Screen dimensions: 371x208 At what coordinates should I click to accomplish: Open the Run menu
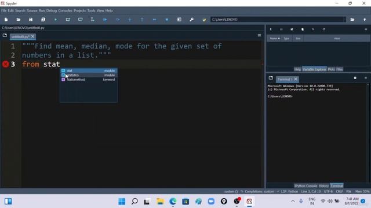coord(42,10)
